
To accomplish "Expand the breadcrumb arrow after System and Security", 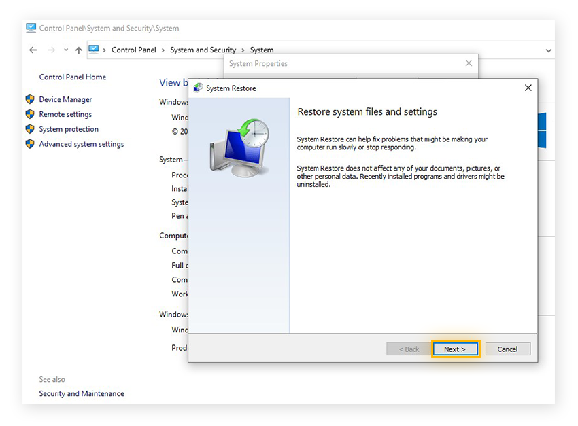I will (x=243, y=50).
